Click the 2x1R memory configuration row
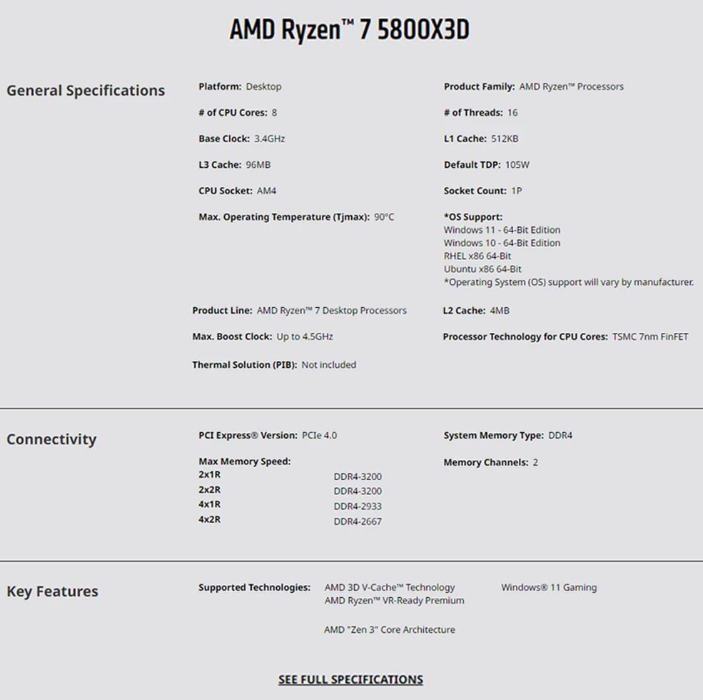 pos(290,476)
